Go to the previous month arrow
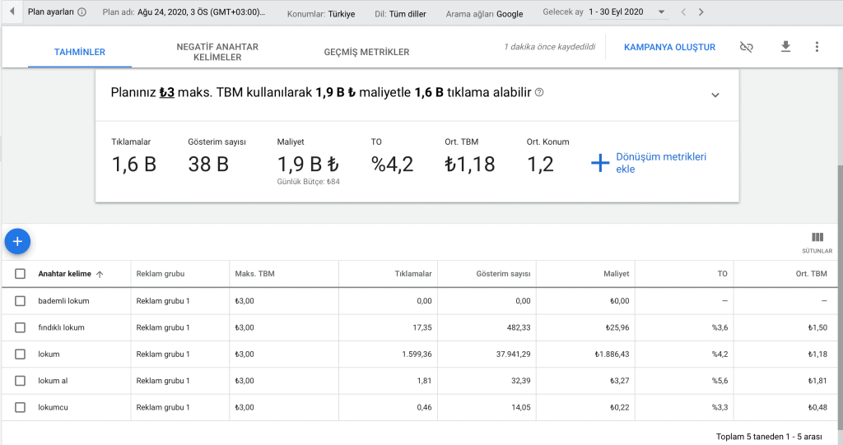843x445 pixels. [x=683, y=12]
